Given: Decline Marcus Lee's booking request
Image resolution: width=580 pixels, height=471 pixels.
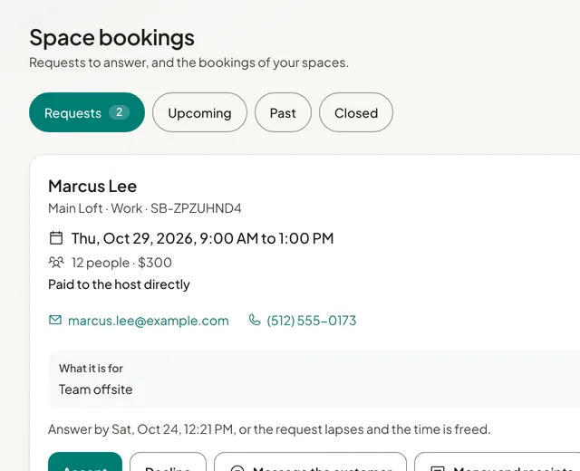Looking at the screenshot, I should (168, 461).
